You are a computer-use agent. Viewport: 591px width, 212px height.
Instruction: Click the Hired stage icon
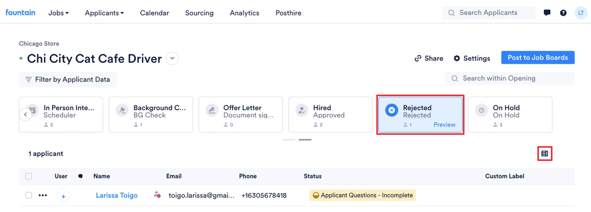coord(301,110)
